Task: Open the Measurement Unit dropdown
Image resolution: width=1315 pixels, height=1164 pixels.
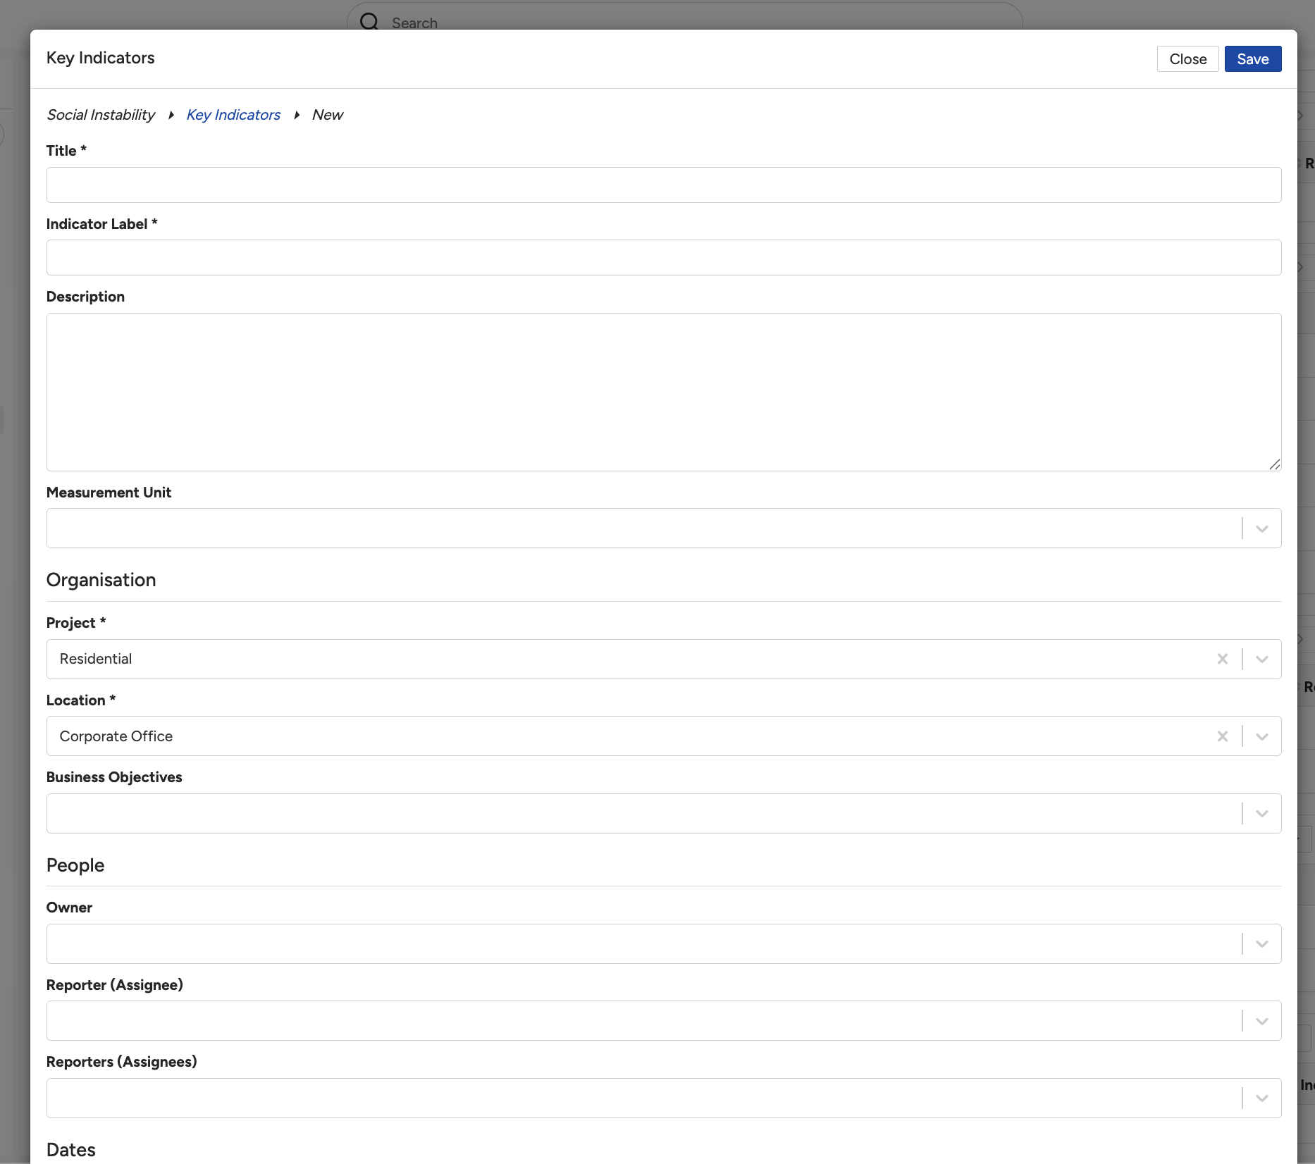Action: [x=664, y=528]
